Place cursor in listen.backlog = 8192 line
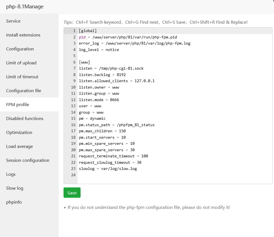Screen dimensions: 274x237 (102, 75)
